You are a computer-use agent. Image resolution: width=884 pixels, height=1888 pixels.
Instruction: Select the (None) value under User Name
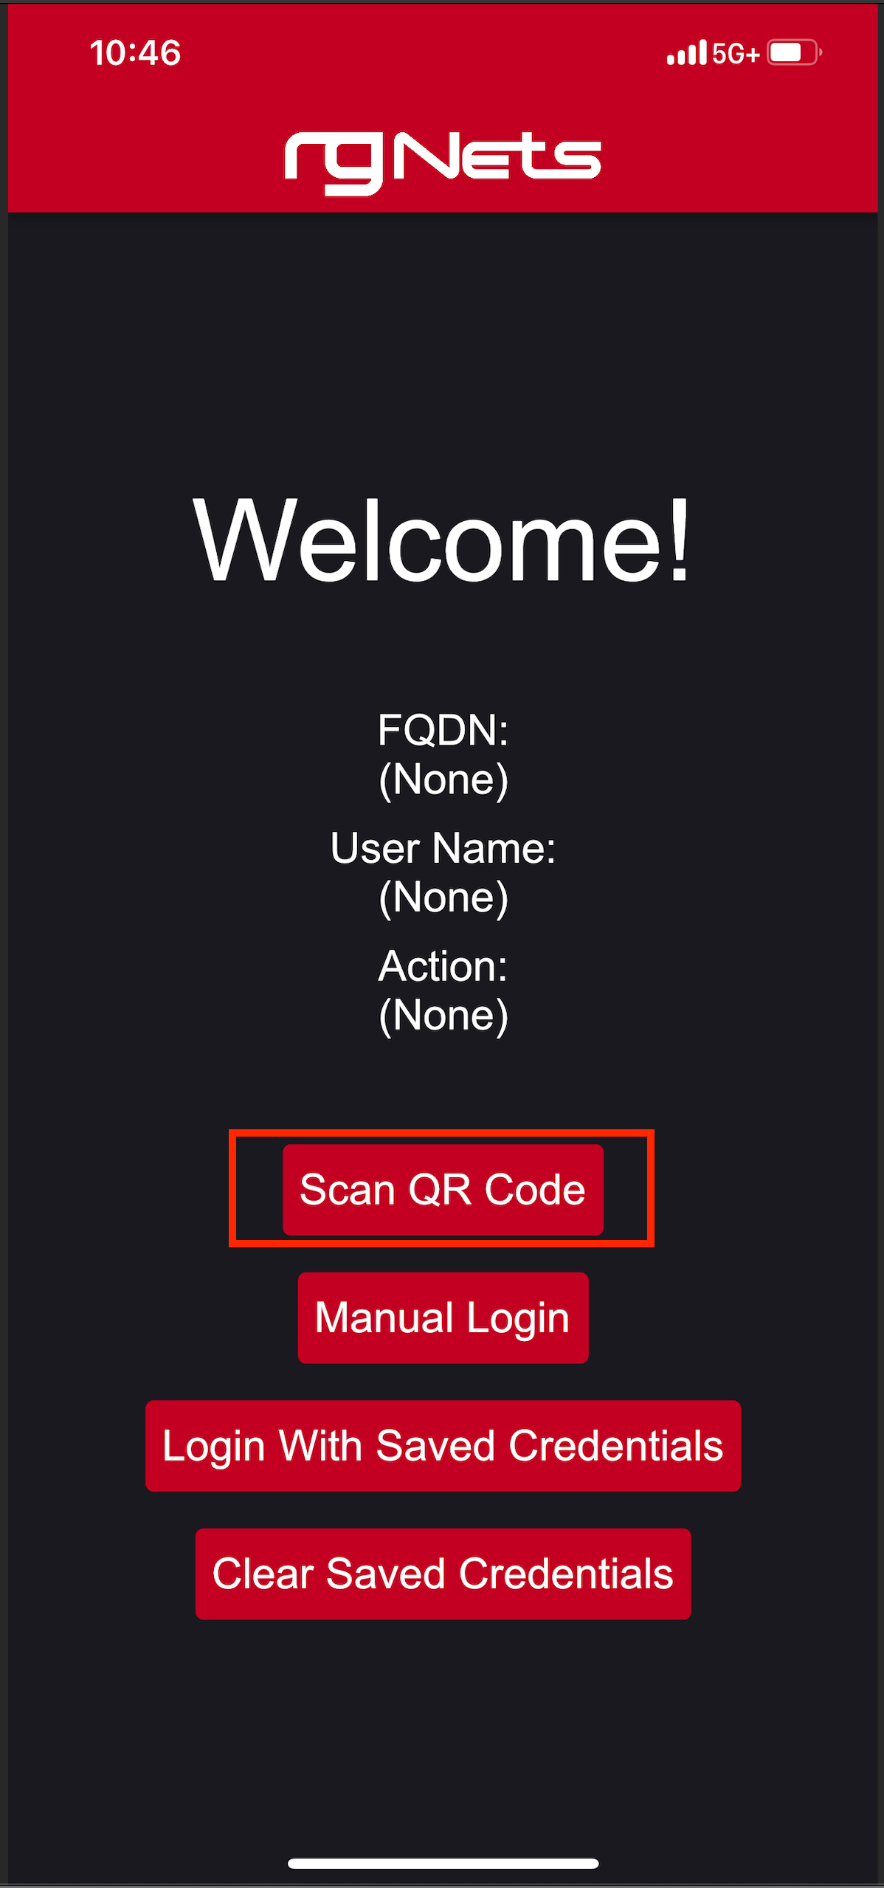pos(443,898)
